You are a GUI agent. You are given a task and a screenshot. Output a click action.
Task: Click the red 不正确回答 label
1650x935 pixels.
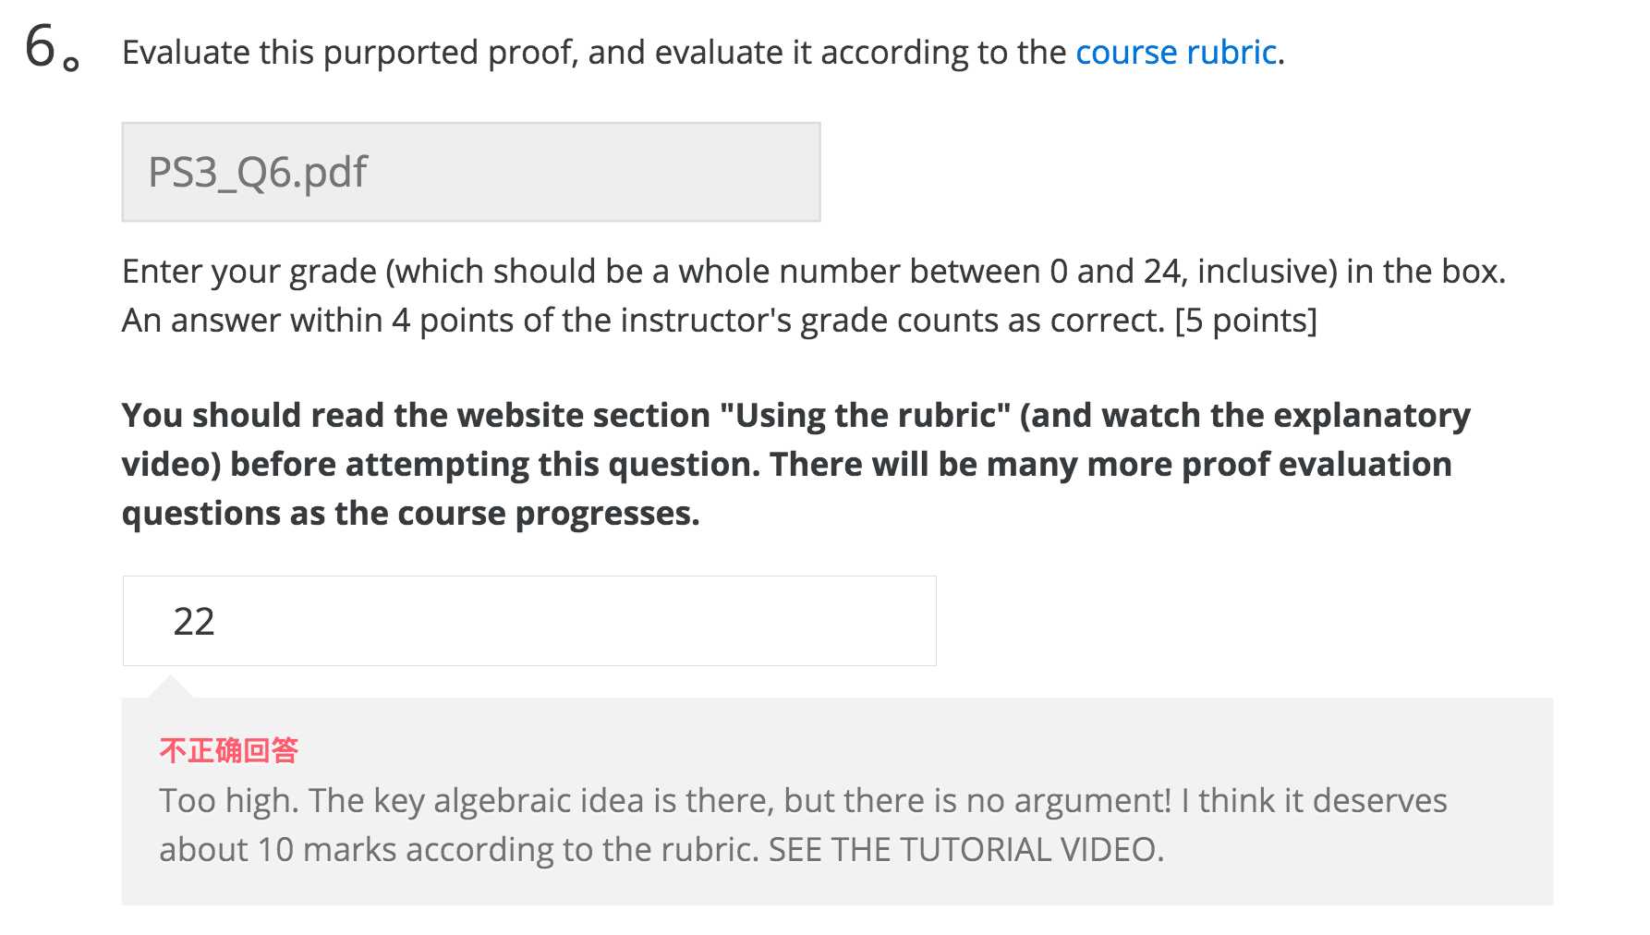tap(228, 749)
